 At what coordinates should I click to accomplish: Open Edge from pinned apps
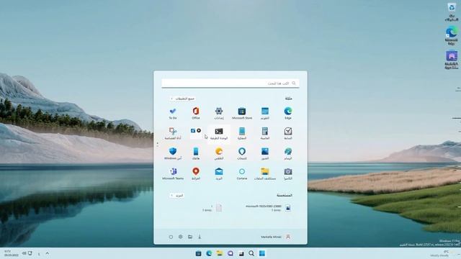click(288, 113)
